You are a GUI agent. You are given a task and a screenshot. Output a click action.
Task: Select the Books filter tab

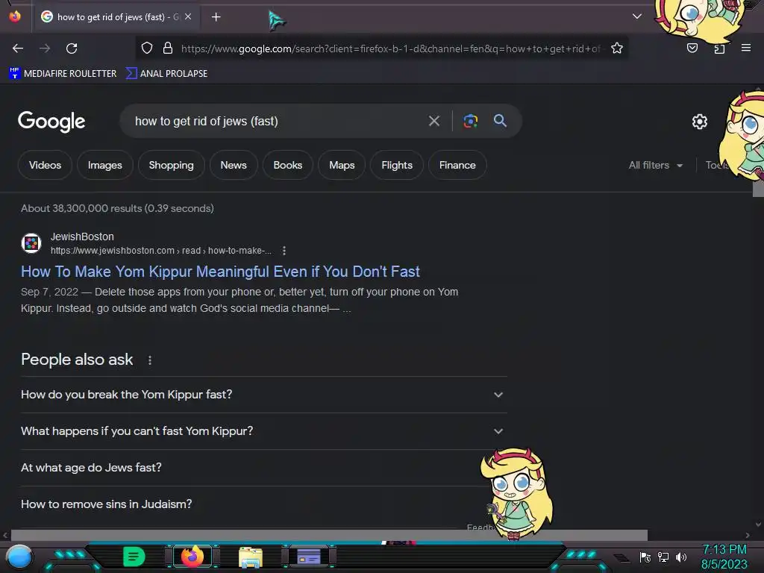287,165
